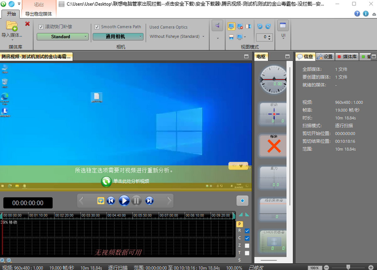Expand the lower monitor view dropdown arrow
This screenshot has height=270, width=377.
245,37
